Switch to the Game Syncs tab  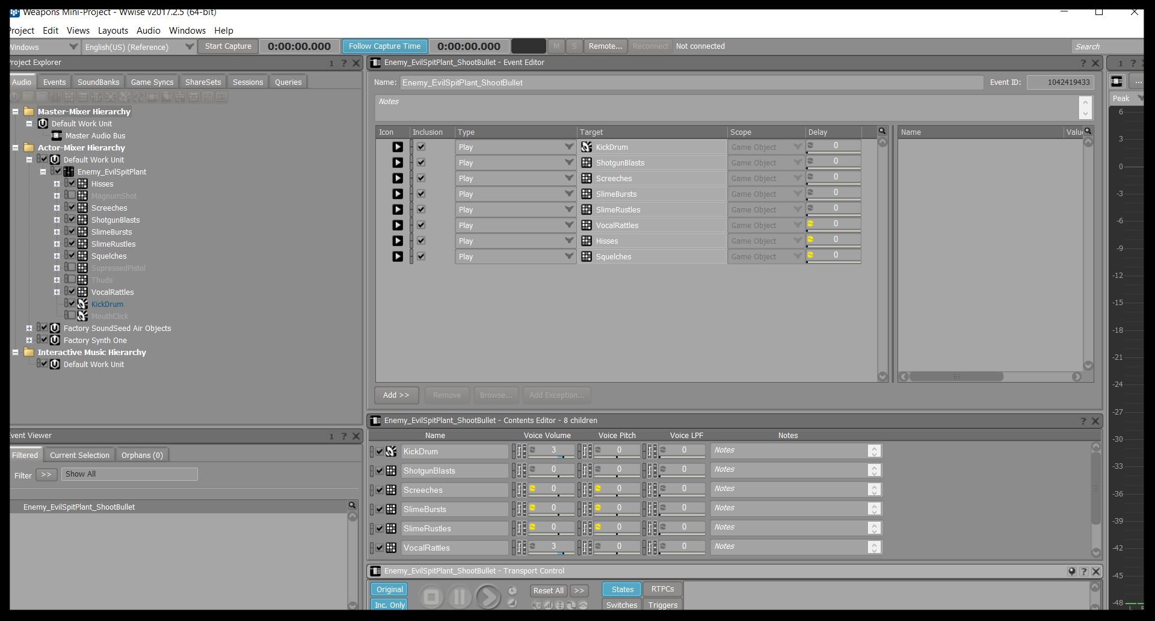tap(152, 82)
